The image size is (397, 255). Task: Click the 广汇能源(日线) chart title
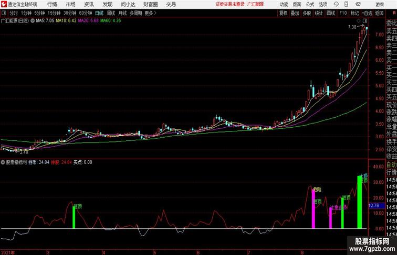[x=15, y=21]
